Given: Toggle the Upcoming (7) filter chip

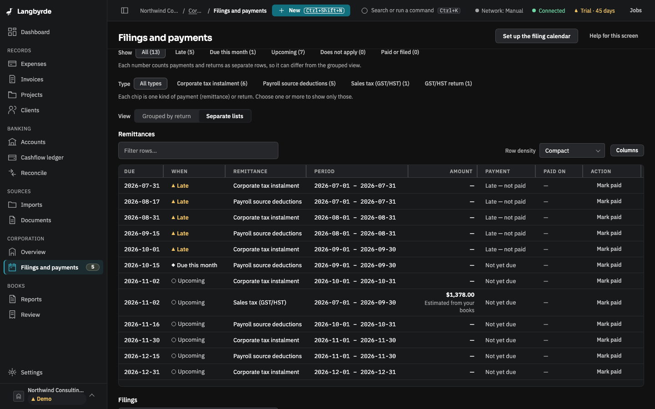Looking at the screenshot, I should 288,52.
